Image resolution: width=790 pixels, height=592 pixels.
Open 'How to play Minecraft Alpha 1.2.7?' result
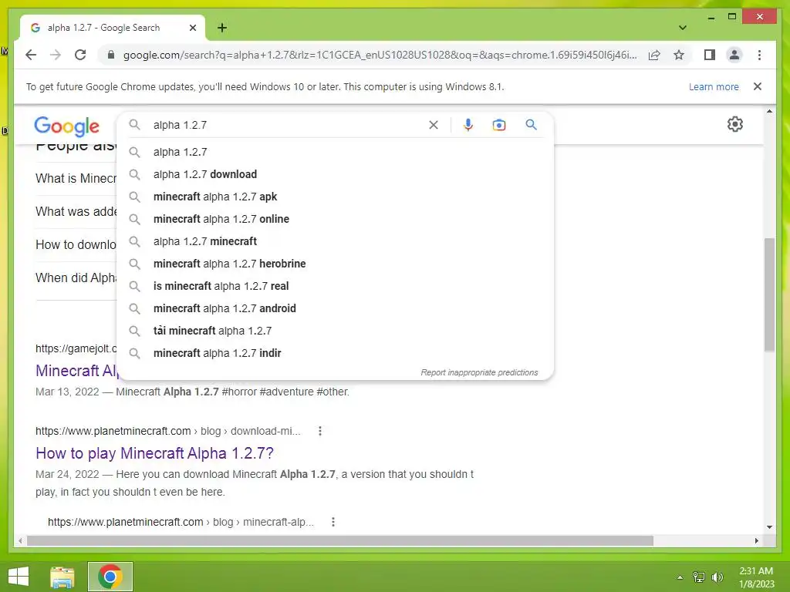click(154, 453)
